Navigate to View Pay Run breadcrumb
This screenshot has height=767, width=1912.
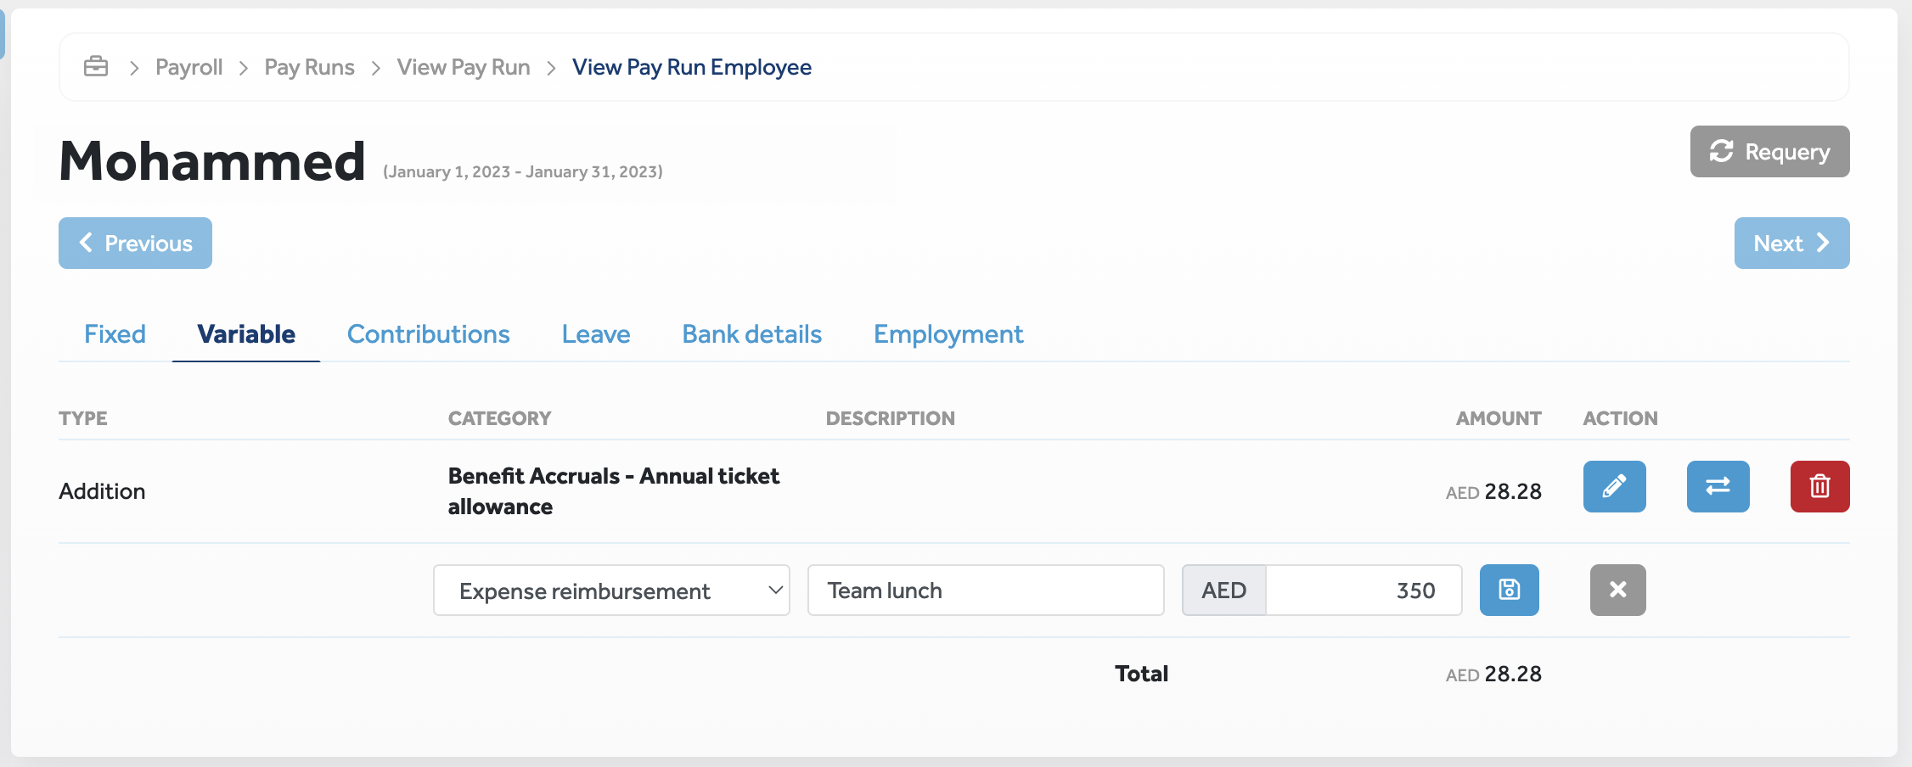coord(464,67)
